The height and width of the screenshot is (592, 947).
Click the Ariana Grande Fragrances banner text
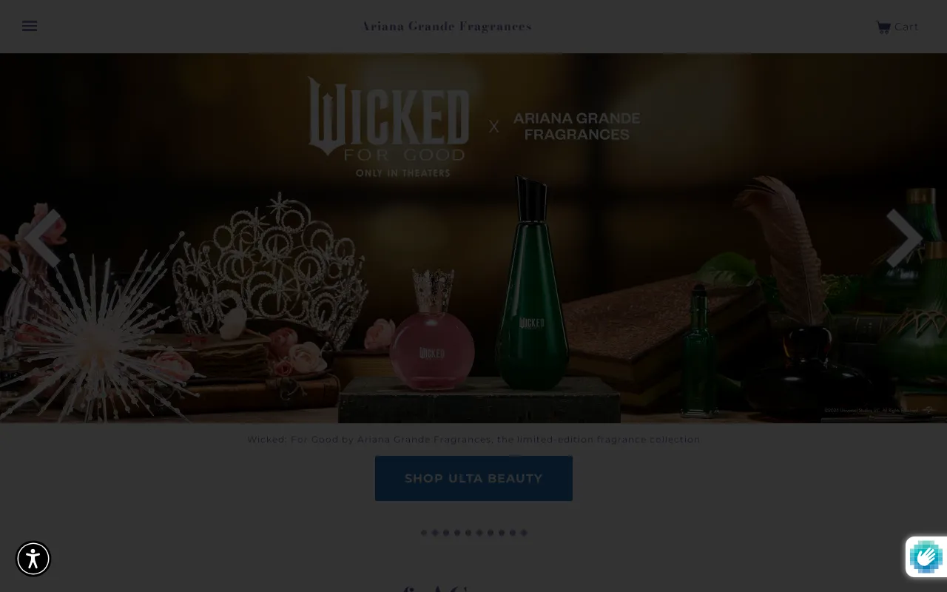[577, 127]
